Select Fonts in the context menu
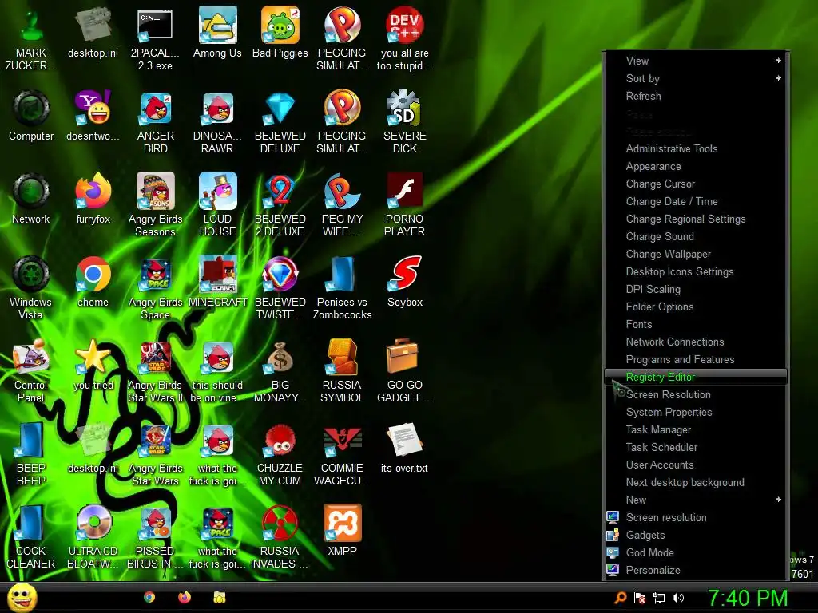Screen dimensions: 818x613 click(696, 325)
